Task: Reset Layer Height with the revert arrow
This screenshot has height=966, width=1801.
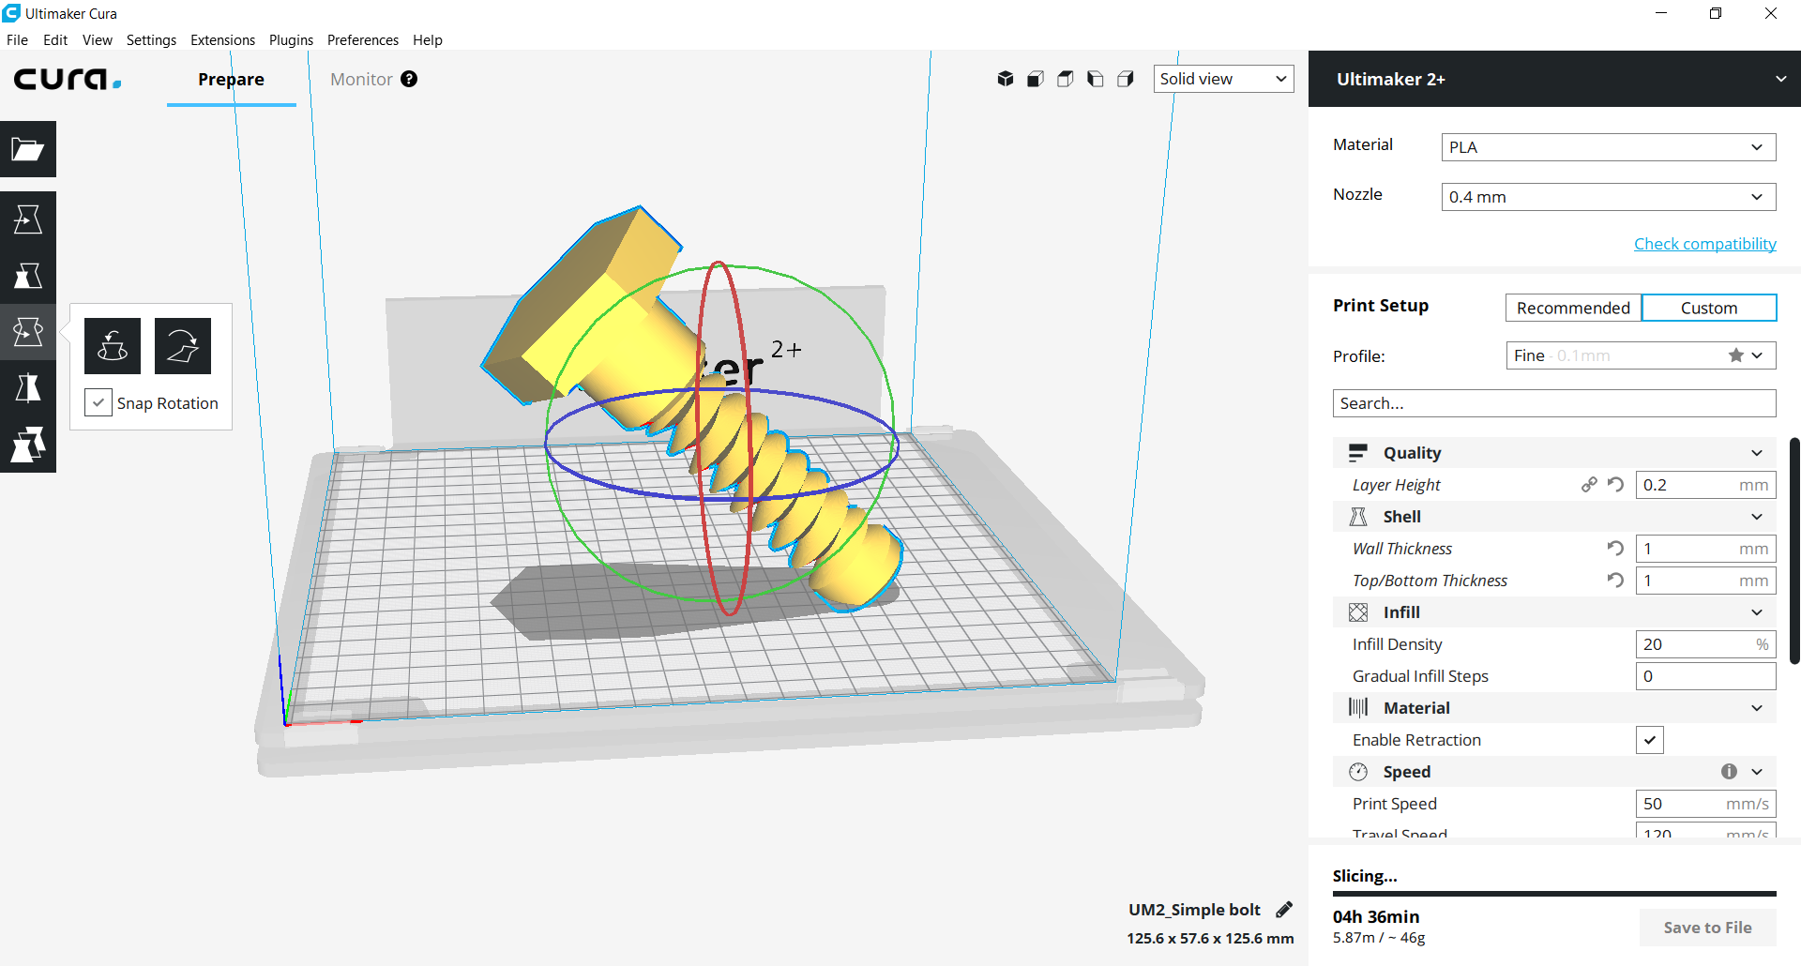Action: (x=1615, y=485)
